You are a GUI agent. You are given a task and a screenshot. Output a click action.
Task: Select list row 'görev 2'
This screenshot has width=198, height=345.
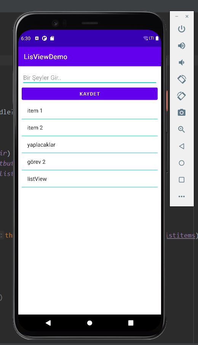(x=89, y=162)
